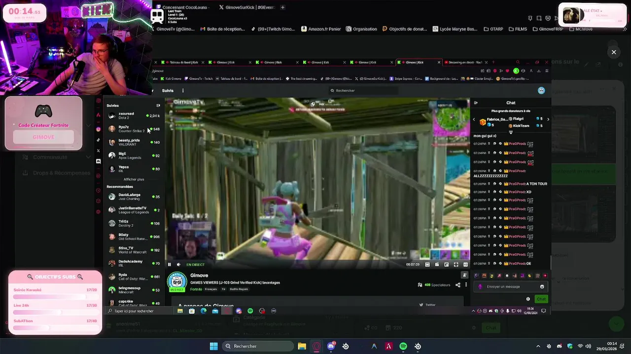Open Opera GX from the Windows taskbar
This screenshot has width=631, height=354.
pos(316,346)
